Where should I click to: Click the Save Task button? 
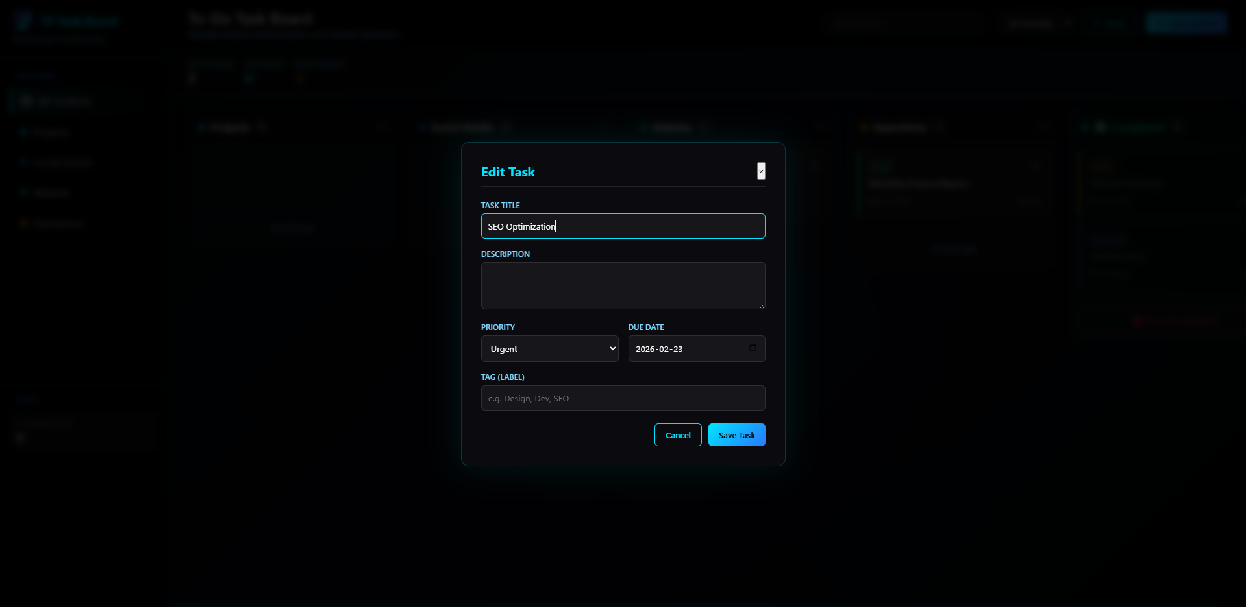(x=736, y=435)
